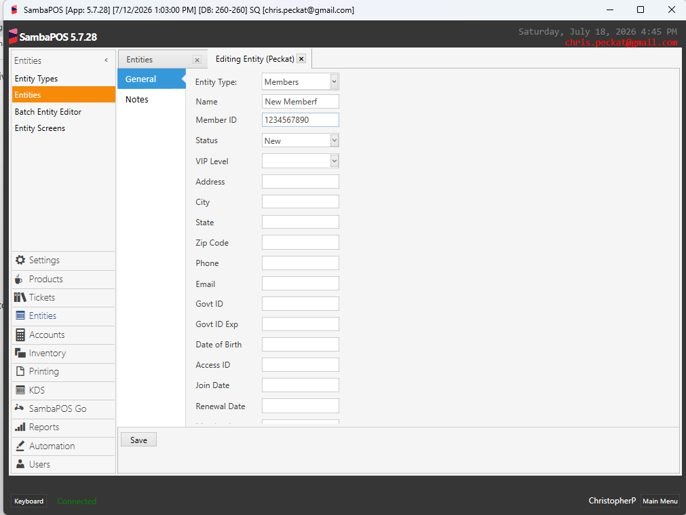Click the Phone input field
This screenshot has width=686, height=515.
301,263
